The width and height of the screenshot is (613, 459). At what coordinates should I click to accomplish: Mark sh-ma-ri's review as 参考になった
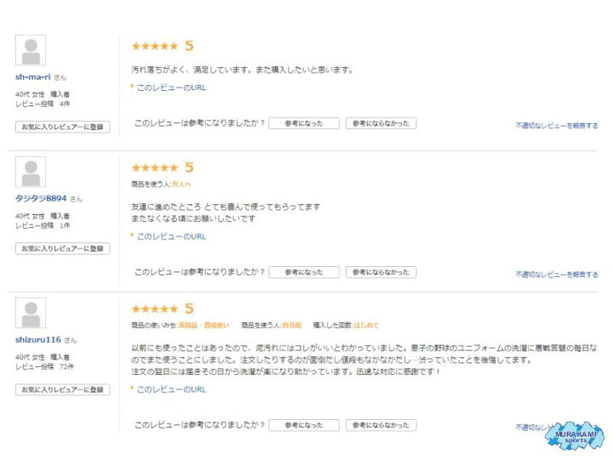coord(304,123)
